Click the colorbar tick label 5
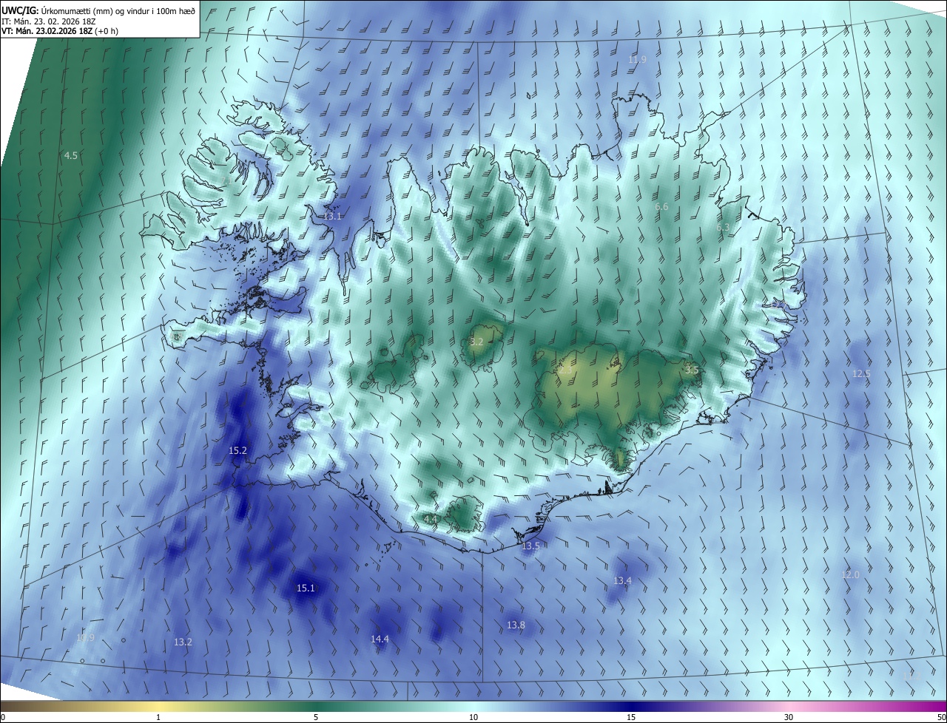 coord(316,717)
